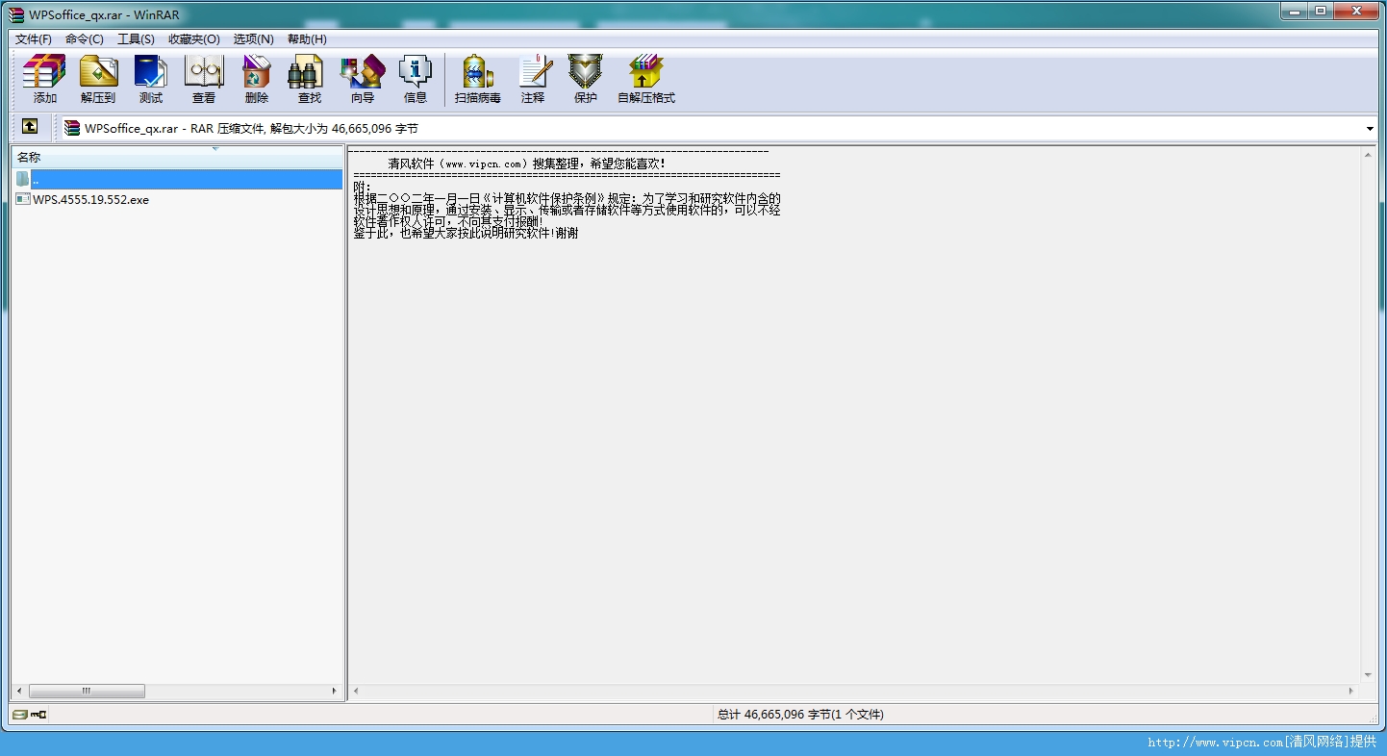The width and height of the screenshot is (1387, 756).
Task: Click the key password icon in status bar
Action: click(38, 715)
